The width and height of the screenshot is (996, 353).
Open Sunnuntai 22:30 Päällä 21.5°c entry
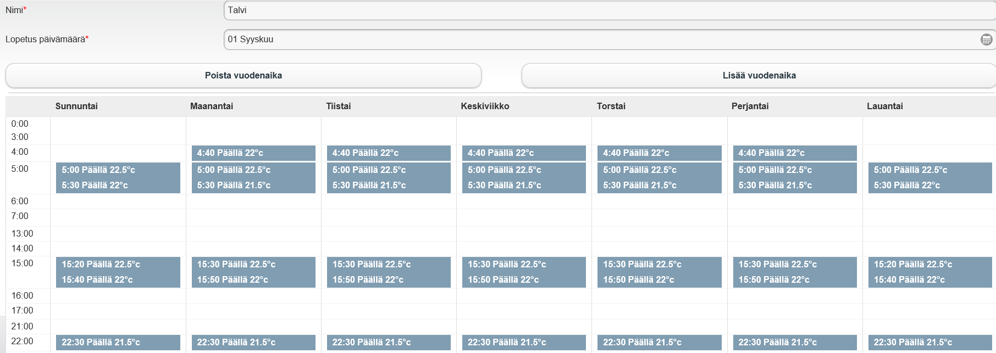118,343
